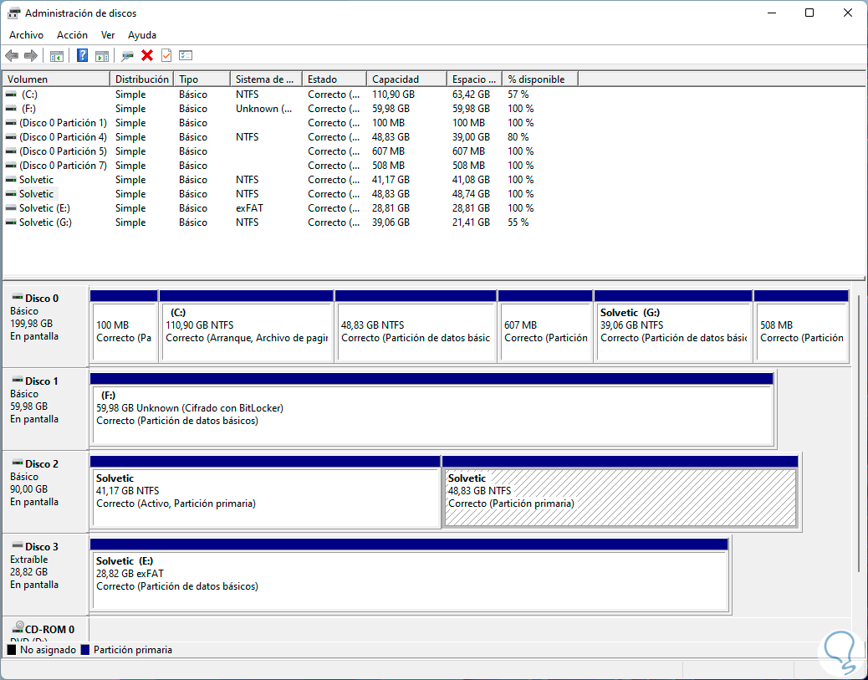Sort by the % disponible column header
This screenshot has height=680, width=868.
point(540,79)
